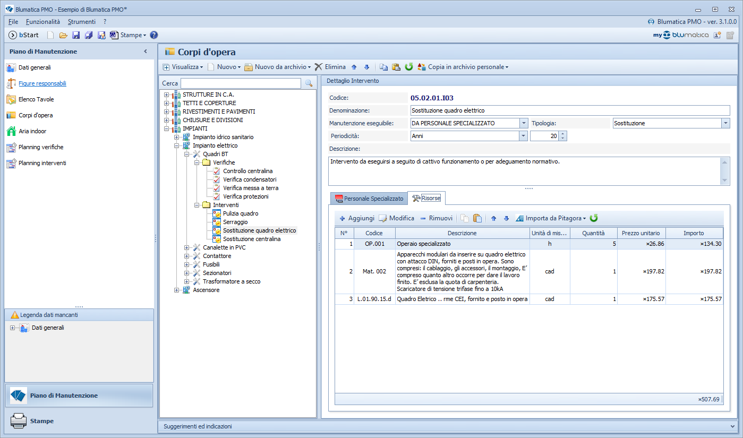
Task: Open the Tipologia dropdown arrow
Action: click(725, 123)
